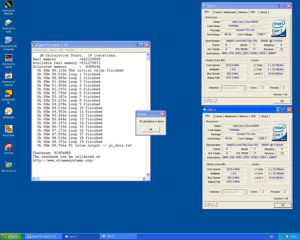
Task: Click OK button in upper CPU-Z
Action: pos(282,101)
